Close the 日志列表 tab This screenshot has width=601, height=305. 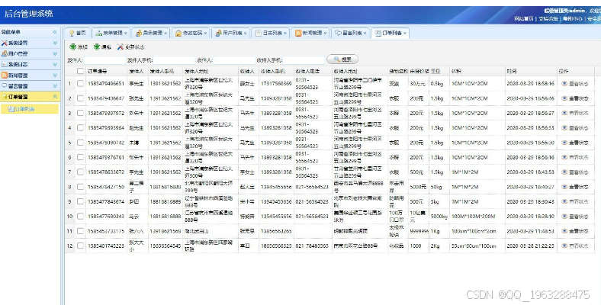(285, 34)
